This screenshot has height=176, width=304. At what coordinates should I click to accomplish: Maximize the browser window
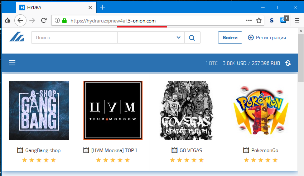(279, 7)
